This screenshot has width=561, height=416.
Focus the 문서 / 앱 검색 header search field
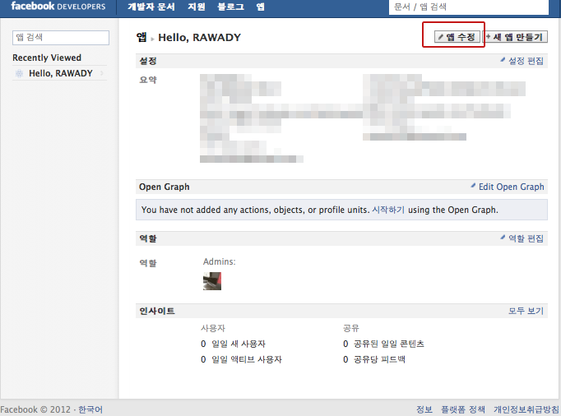468,7
